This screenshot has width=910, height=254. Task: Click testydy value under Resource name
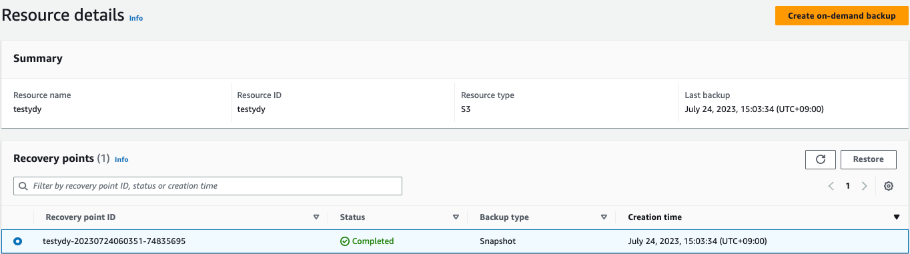point(27,109)
